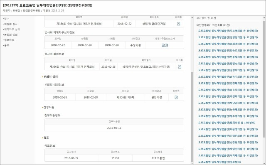This screenshot has width=266, height=165.
Task: Click '제356회 국회(임시회) 제3차 전체회의' cell
Action: [x=79, y=24]
